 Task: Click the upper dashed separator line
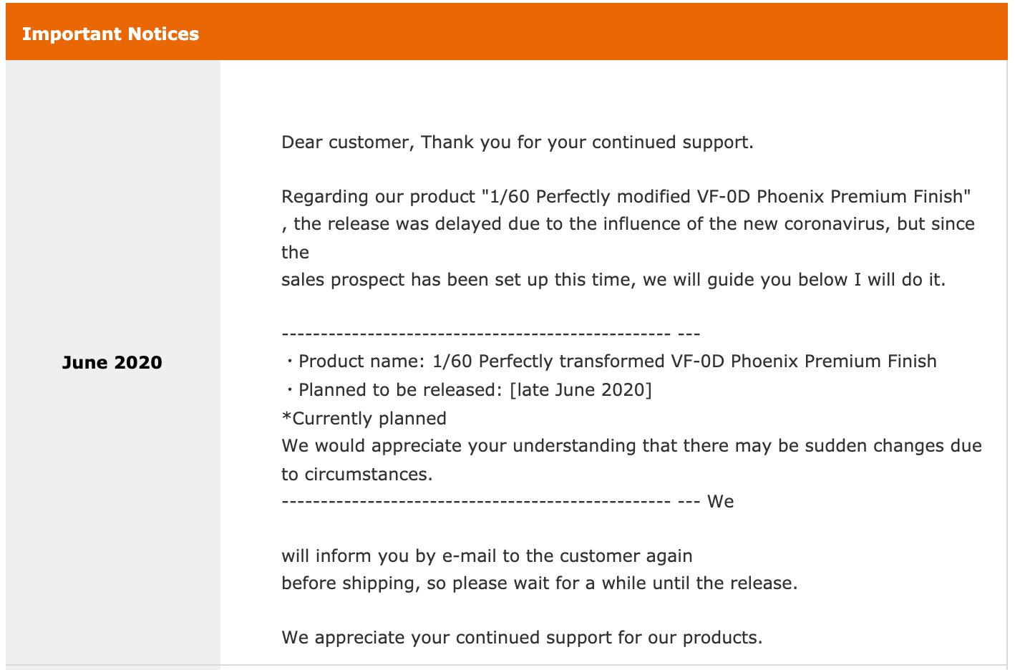(x=490, y=334)
